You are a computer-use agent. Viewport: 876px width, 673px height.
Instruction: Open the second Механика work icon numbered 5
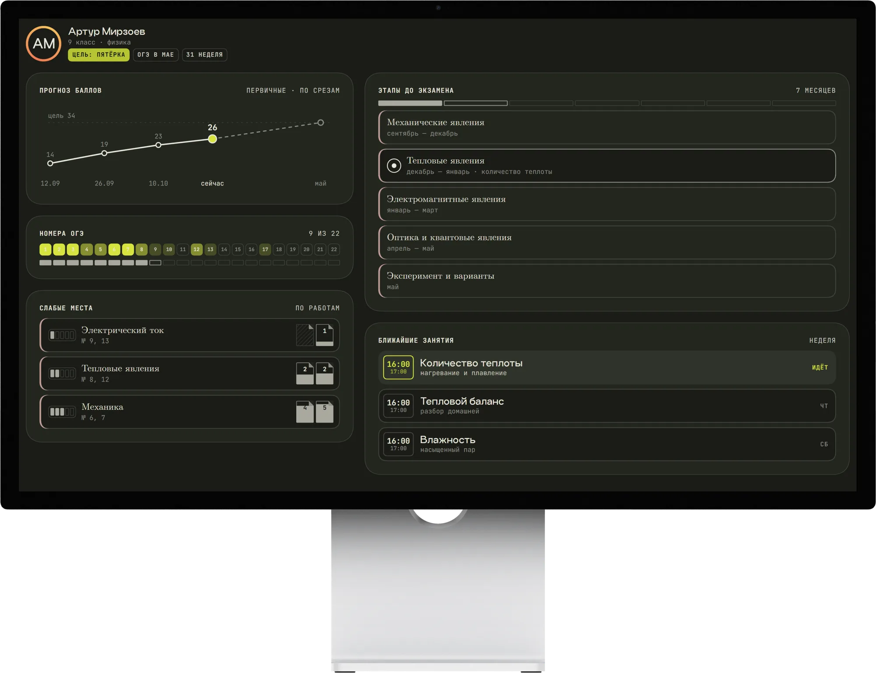325,412
